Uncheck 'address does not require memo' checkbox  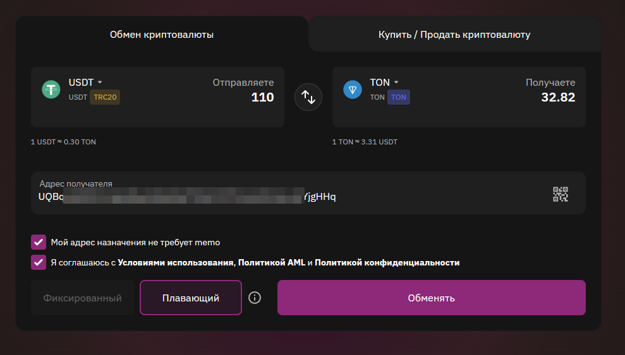click(x=39, y=242)
